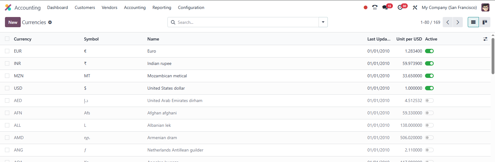Click the wrench debug tools icon

tap(415, 7)
